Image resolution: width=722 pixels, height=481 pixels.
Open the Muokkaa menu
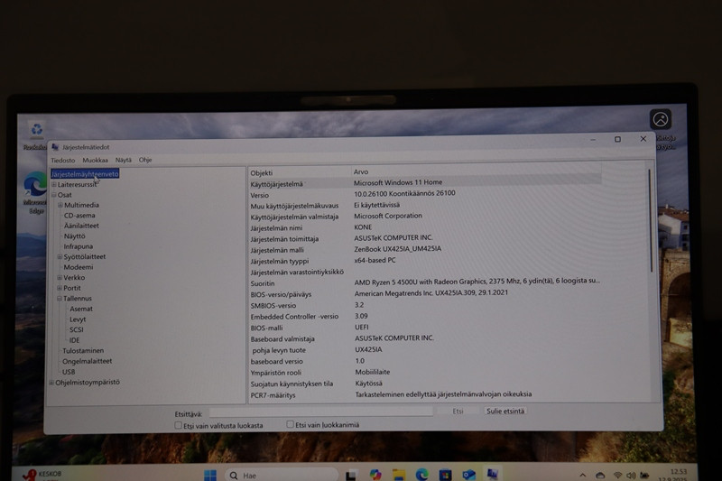click(96, 160)
